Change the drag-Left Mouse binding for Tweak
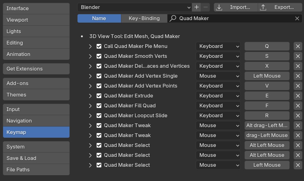The height and width of the screenshot is (181, 304). [267, 136]
